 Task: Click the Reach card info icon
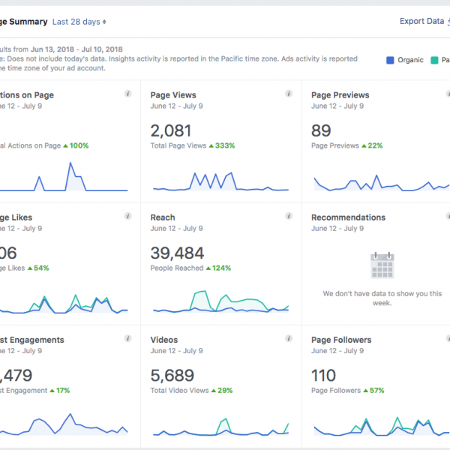[289, 216]
